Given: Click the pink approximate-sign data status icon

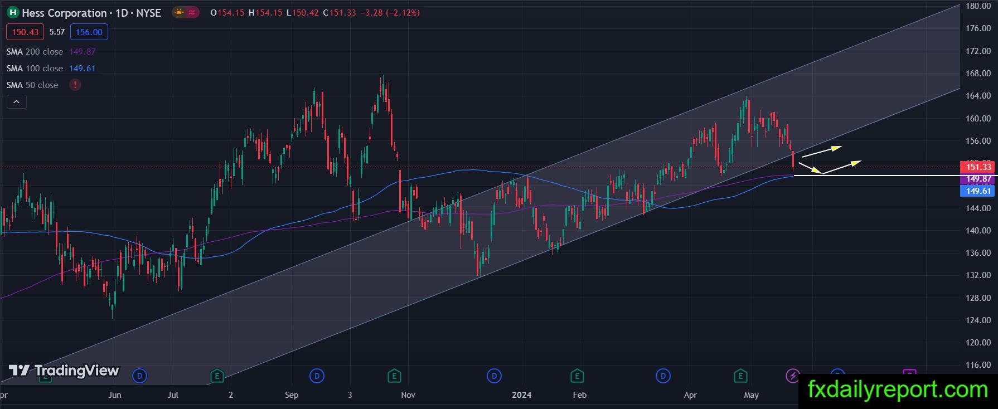Looking at the screenshot, I should click(192, 12).
